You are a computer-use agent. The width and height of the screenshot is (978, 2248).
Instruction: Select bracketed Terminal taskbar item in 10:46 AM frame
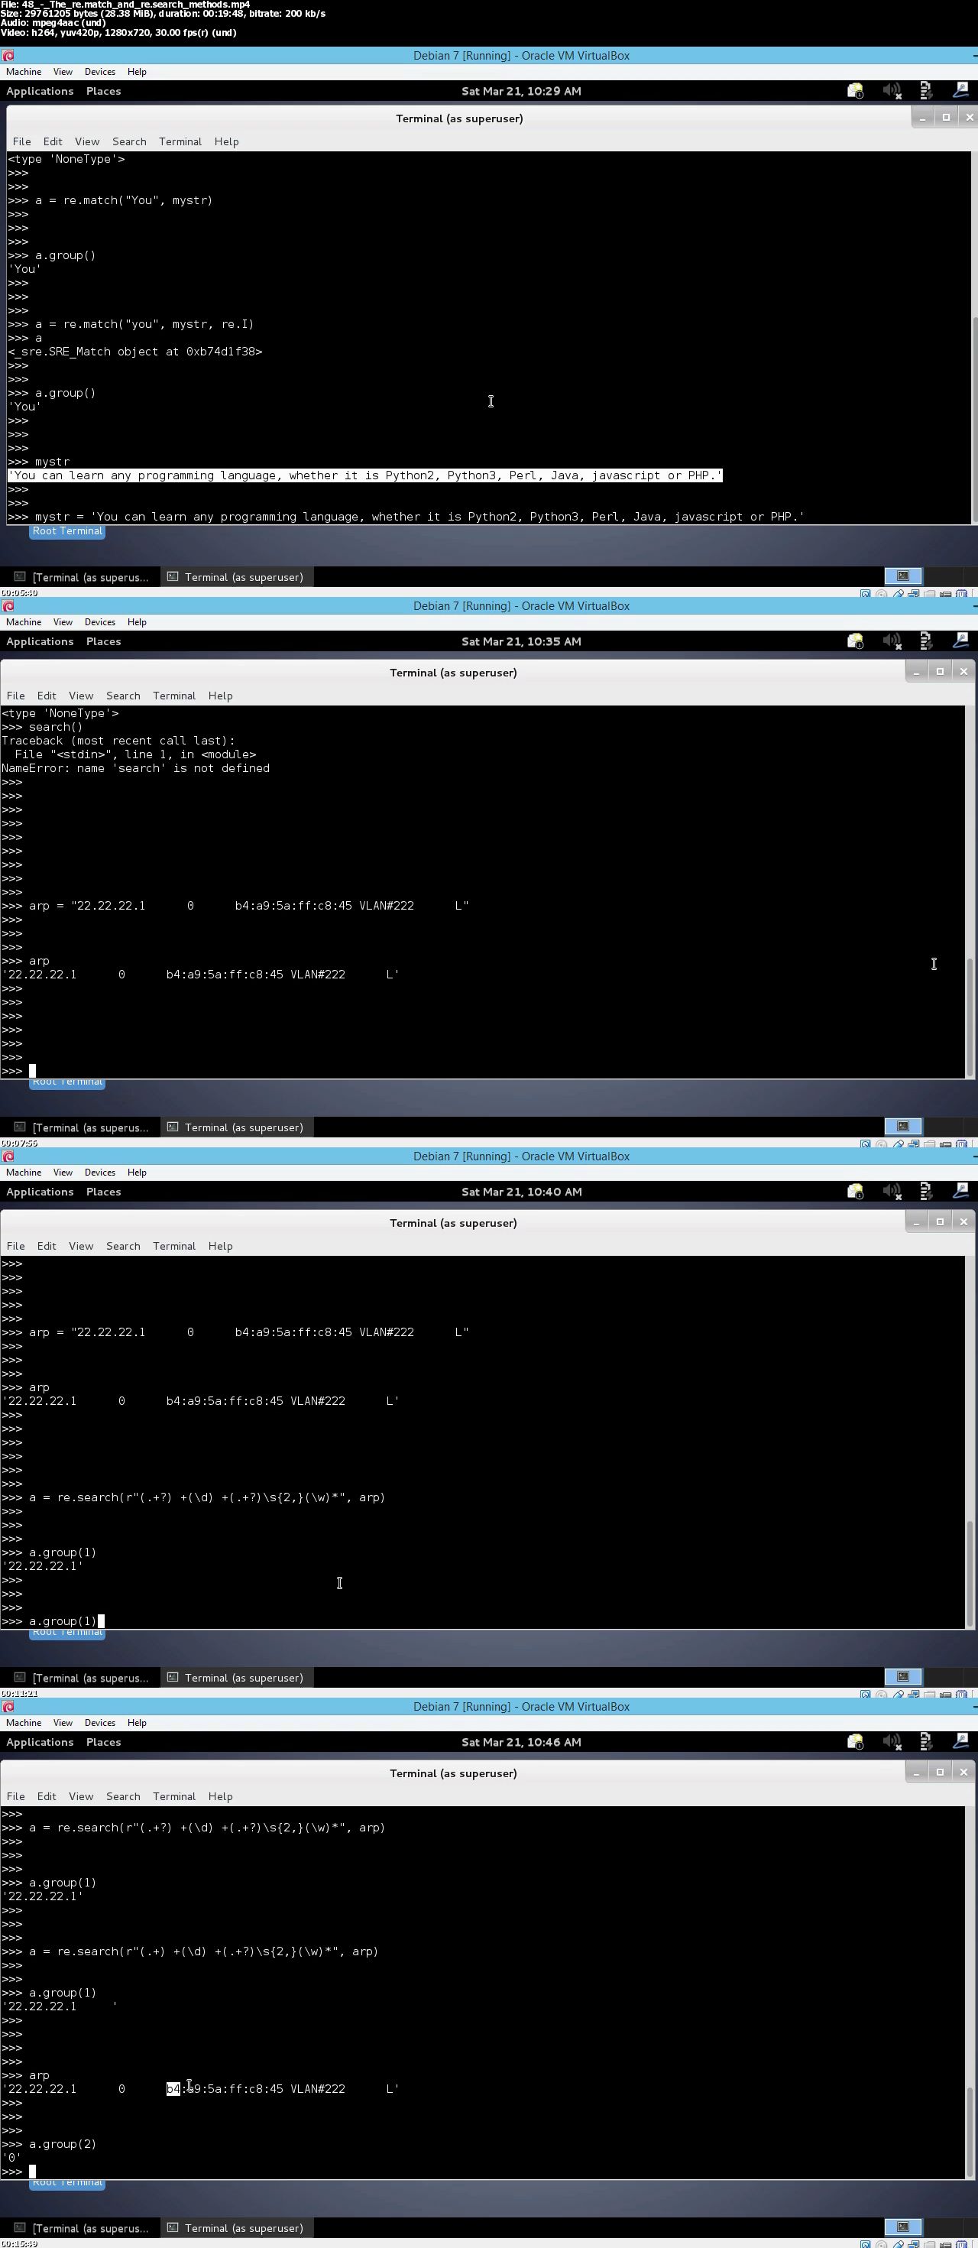81,2228
